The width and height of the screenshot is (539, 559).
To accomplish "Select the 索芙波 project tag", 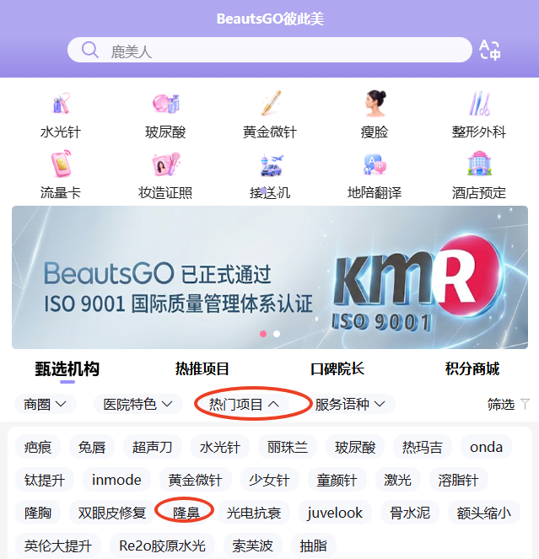I will pyautogui.click(x=253, y=546).
